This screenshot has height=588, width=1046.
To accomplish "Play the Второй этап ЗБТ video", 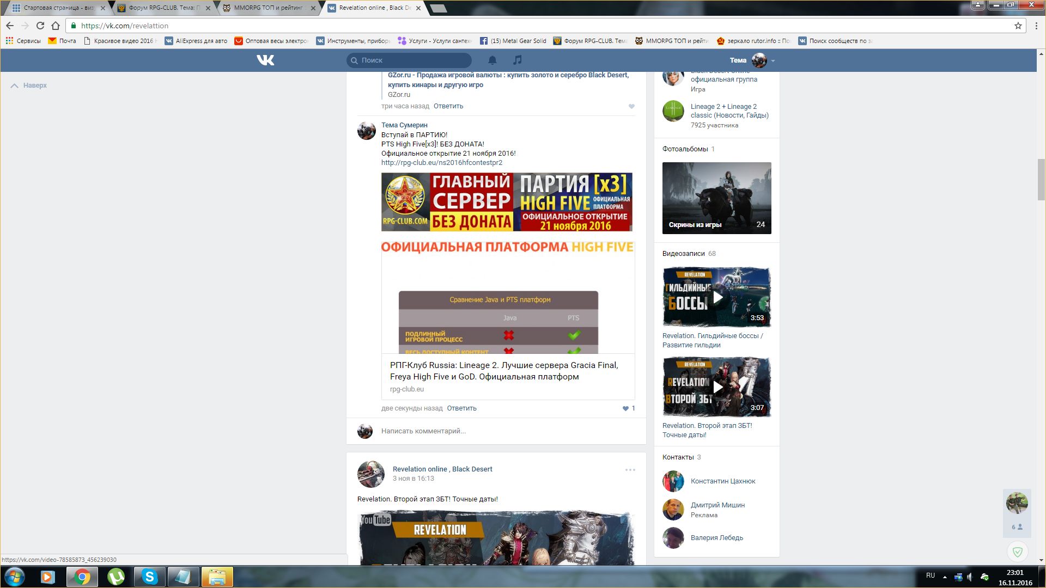I will pos(717,387).
